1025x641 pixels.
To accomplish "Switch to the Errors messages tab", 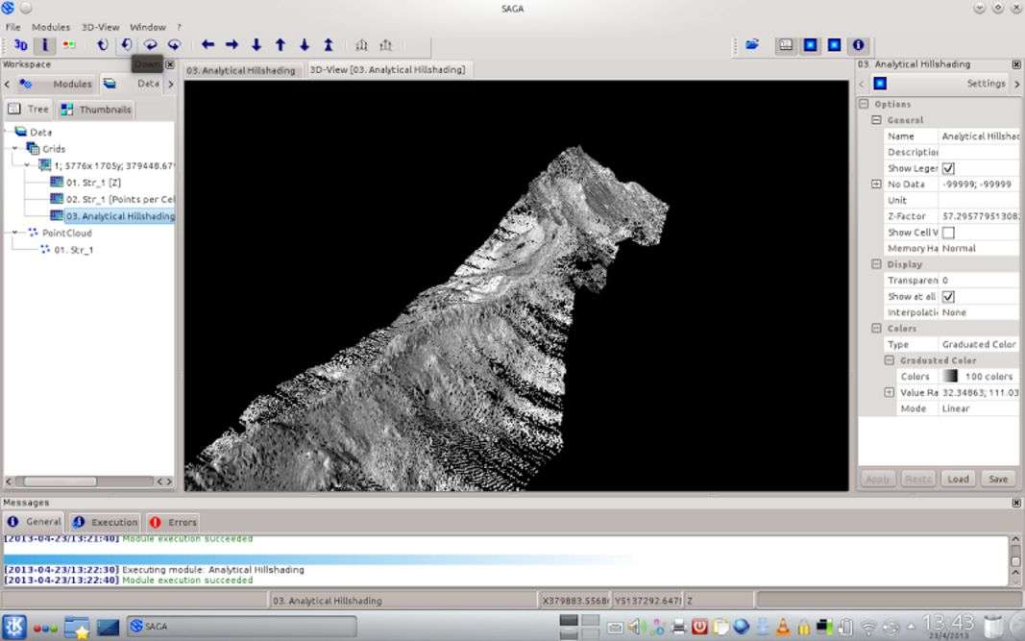I will tap(173, 522).
